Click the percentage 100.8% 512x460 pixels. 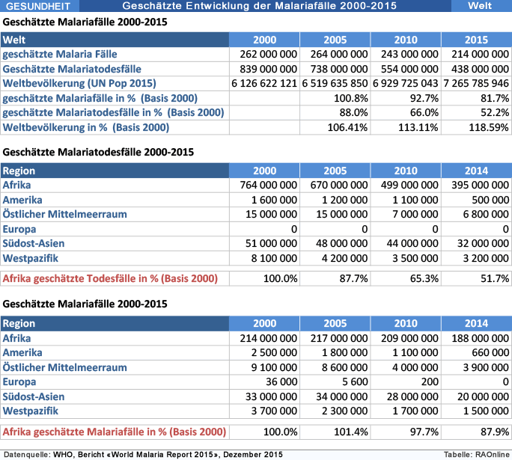coord(351,98)
